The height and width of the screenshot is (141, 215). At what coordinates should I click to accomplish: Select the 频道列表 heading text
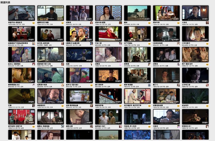5,2
